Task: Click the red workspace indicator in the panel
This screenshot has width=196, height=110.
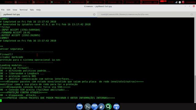Action: click(163, 1)
